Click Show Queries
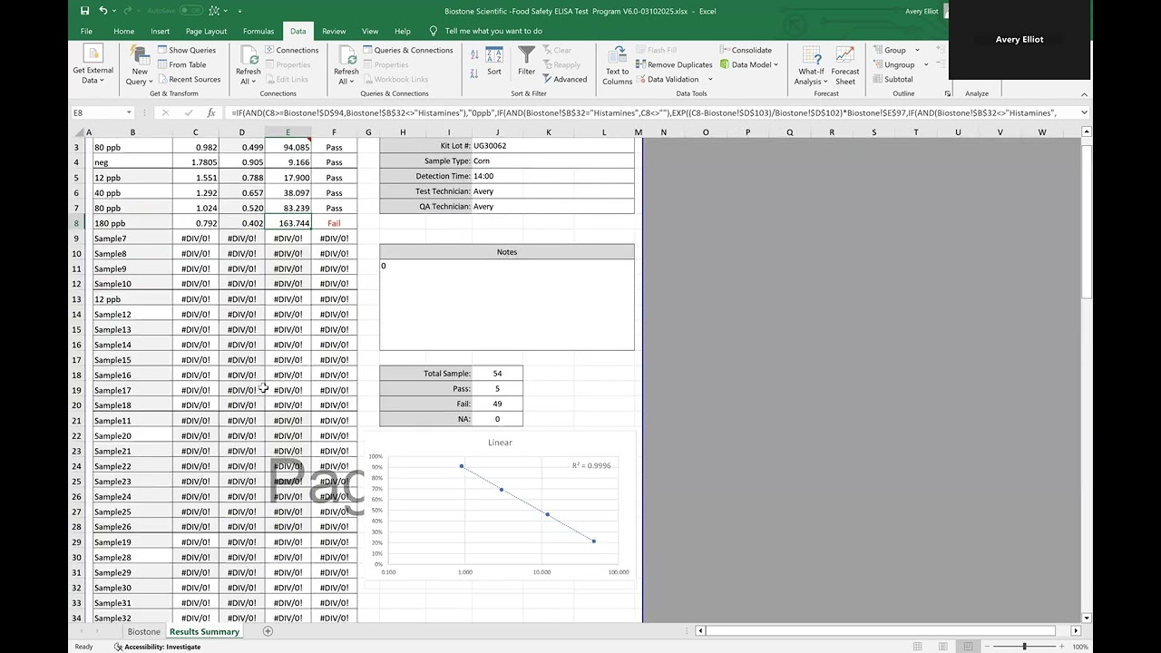Screen dimensions: 1161x653 [186, 50]
